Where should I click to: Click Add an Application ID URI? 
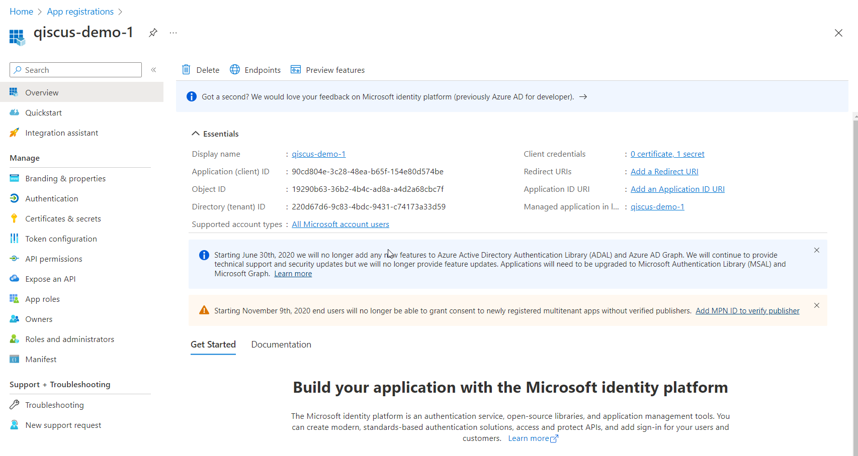[677, 189]
